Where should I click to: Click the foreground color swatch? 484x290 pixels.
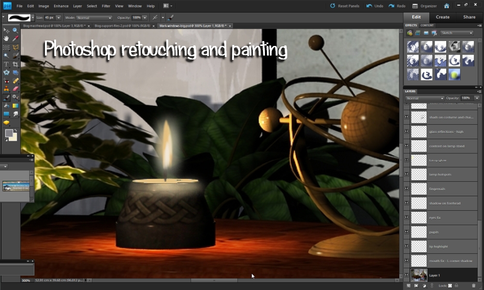tap(9, 133)
